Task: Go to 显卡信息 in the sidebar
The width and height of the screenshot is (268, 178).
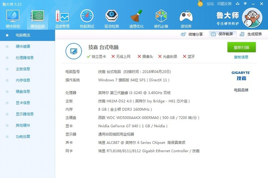Action: [23, 103]
